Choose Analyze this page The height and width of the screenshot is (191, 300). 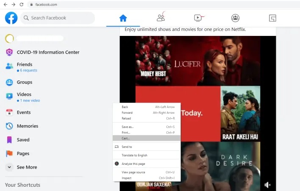point(147,164)
